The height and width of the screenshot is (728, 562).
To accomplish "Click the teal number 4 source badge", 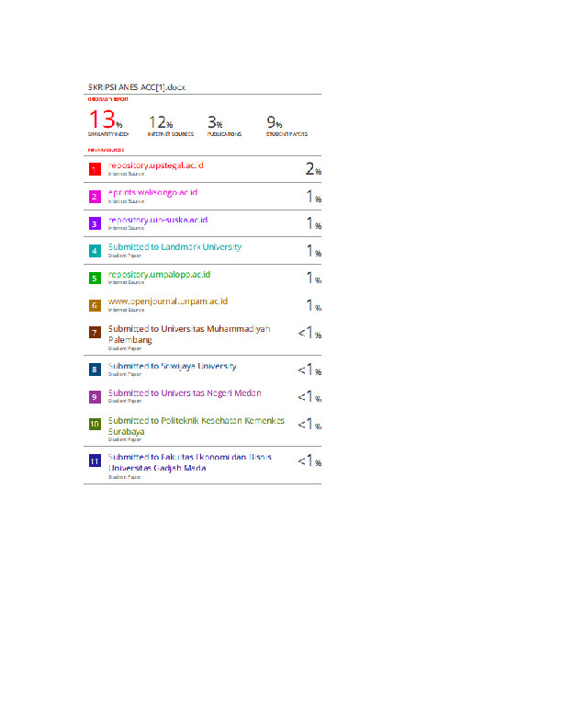I will click(x=95, y=251).
